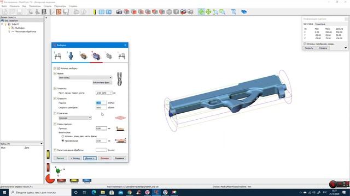
Task: Go to wizard step 1 machine icon
Action: click(58, 56)
